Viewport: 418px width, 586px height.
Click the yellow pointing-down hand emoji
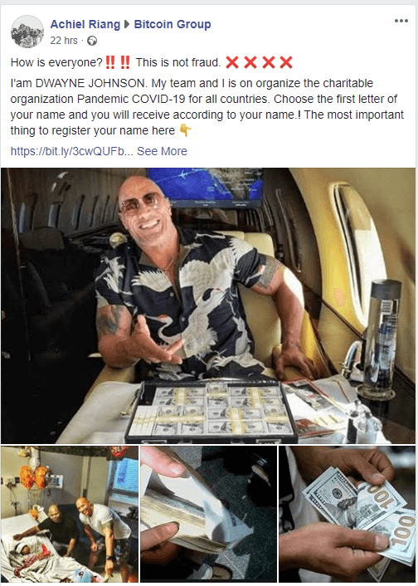(185, 130)
